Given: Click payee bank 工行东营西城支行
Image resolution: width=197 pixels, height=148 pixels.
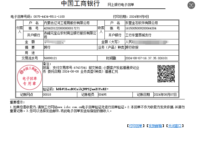Looking at the screenshot, I should 138,35.
